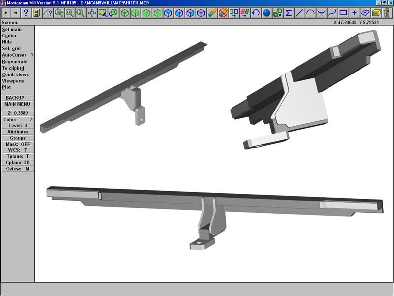Click the Help question mark icon

click(26, 13)
